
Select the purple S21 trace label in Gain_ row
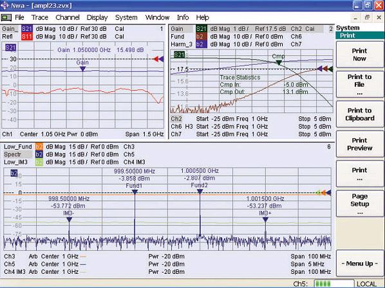coord(27,29)
